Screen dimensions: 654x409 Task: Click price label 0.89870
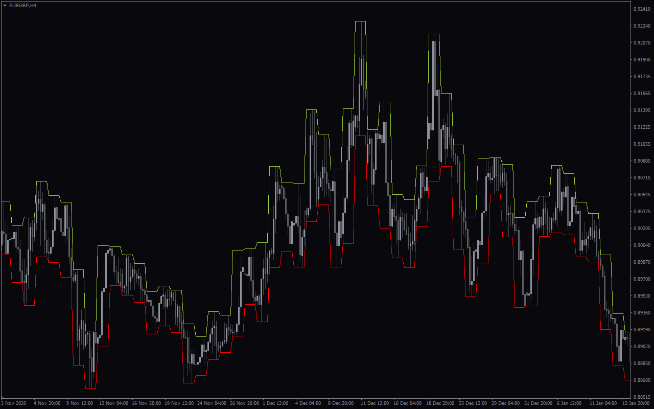641,262
